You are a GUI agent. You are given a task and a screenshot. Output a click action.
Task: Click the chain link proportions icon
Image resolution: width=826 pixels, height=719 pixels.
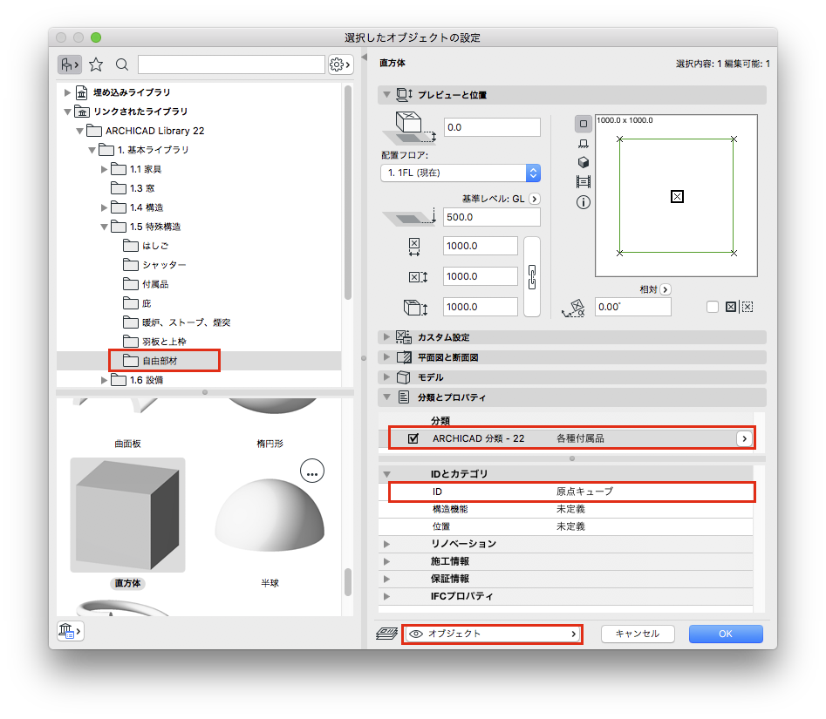[x=532, y=277]
